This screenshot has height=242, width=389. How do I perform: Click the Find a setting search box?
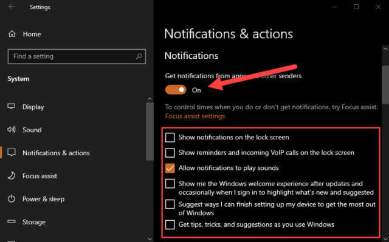pos(77,56)
